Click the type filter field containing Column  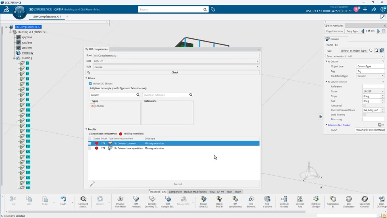[112, 94]
